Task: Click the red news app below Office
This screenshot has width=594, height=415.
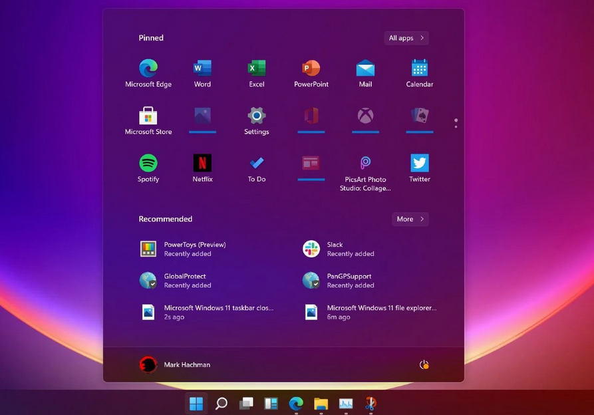Action: [311, 168]
